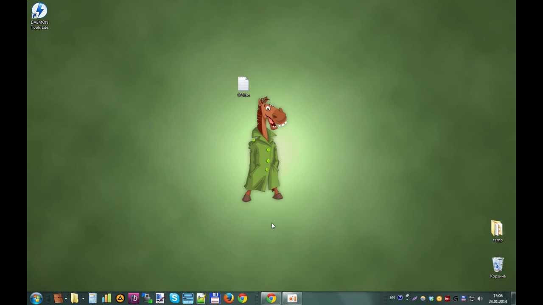Launch AIMP player from the taskbar

[x=120, y=299]
